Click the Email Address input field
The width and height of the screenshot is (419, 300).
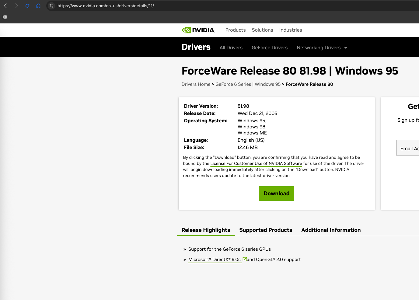click(408, 148)
